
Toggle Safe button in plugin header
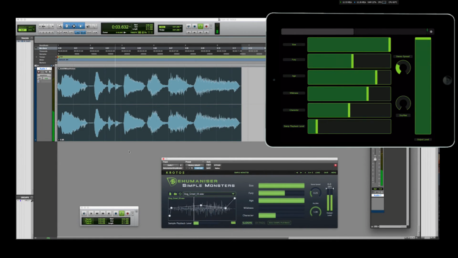(208, 168)
